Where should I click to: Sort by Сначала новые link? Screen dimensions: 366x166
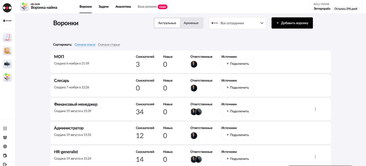tap(85, 45)
